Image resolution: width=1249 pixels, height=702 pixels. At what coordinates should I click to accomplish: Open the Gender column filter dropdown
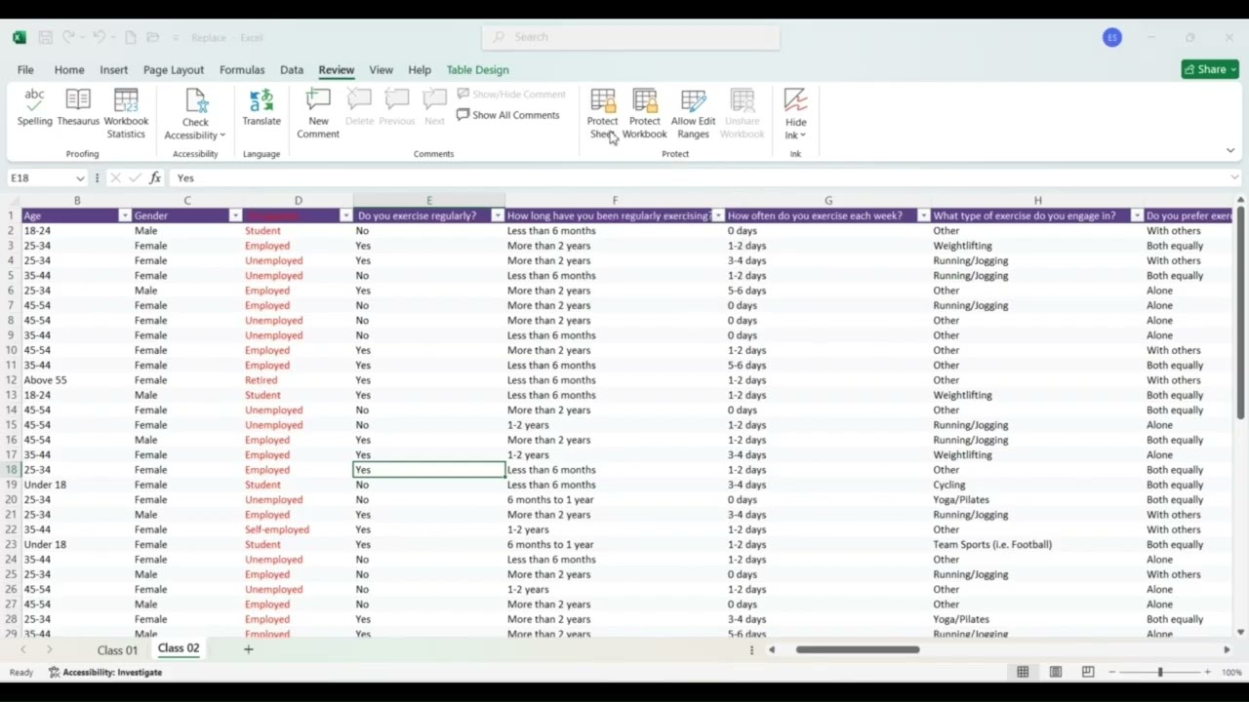coord(235,215)
